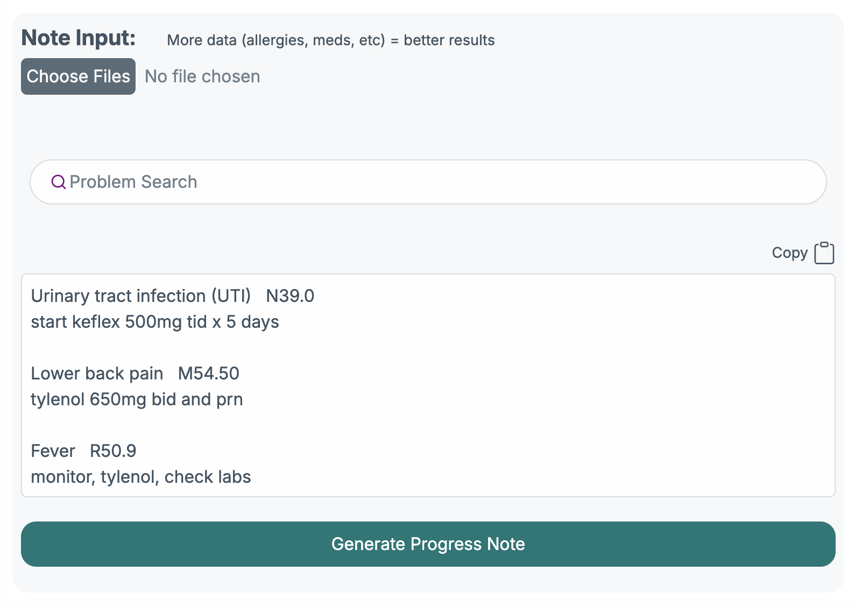This screenshot has width=855, height=606.
Task: Click the magnifying glass search icon
Action: 58,182
